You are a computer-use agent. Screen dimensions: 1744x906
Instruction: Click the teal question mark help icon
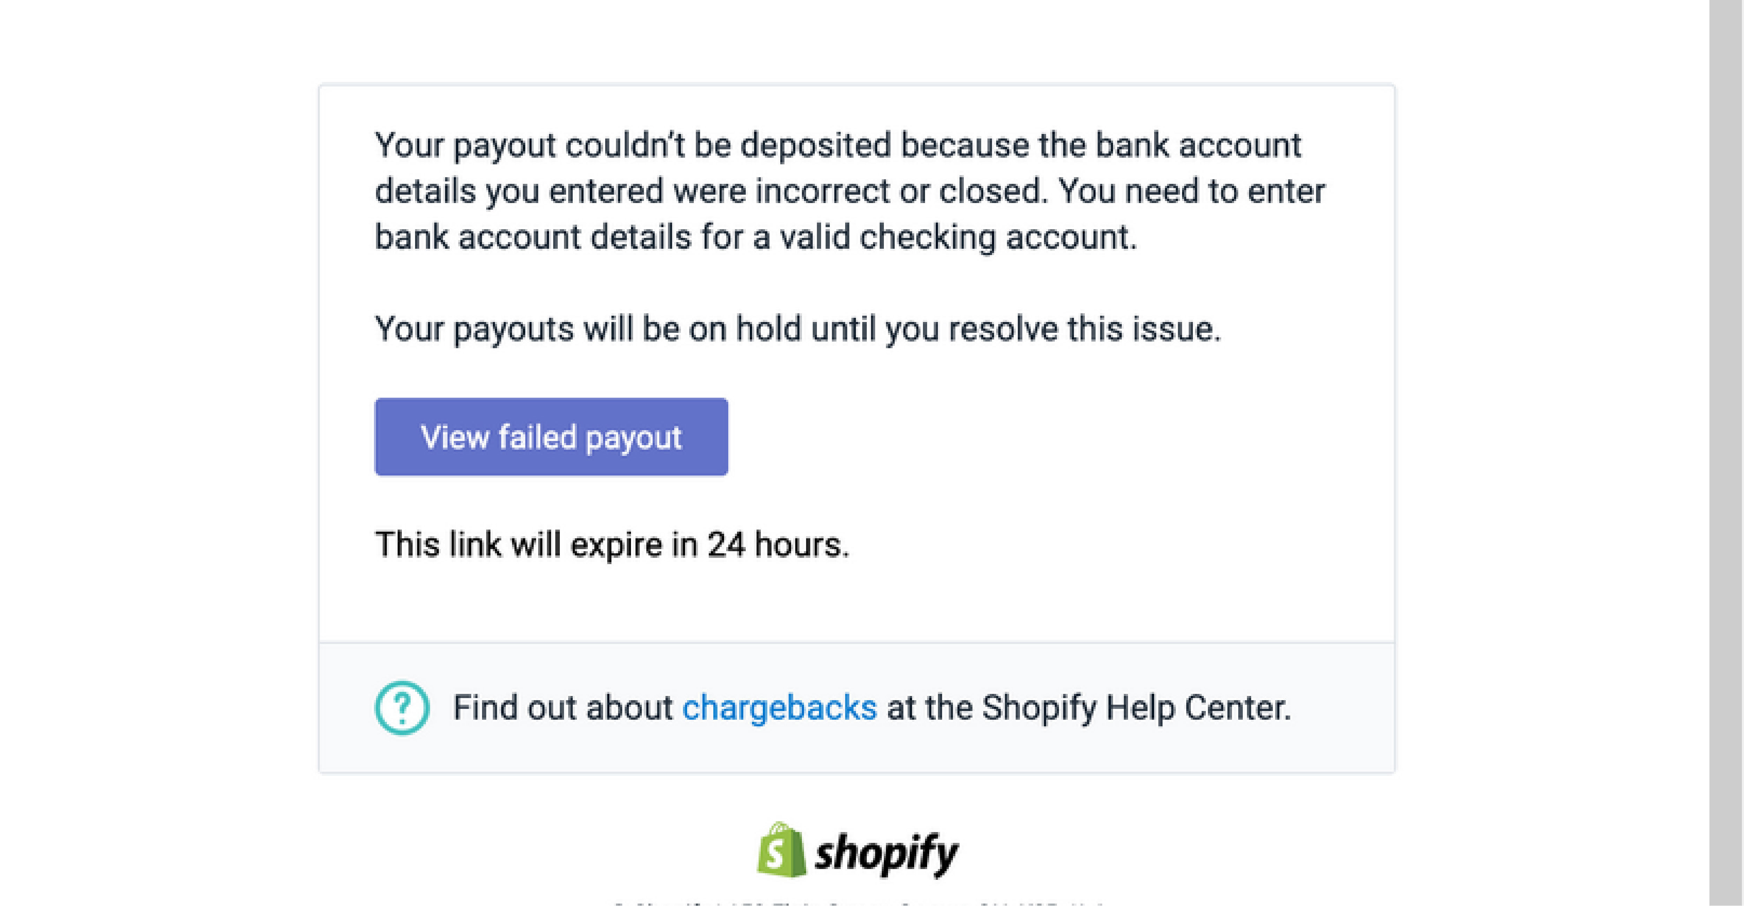click(x=402, y=707)
